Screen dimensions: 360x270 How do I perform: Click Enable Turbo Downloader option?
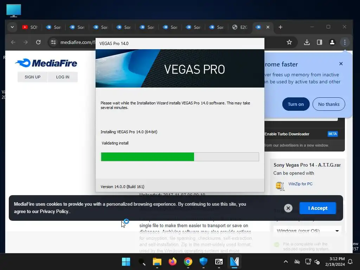tap(287, 134)
